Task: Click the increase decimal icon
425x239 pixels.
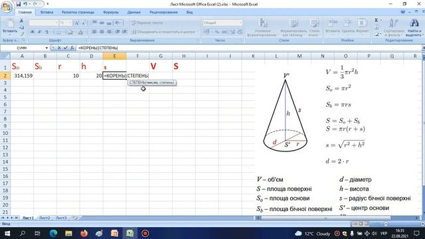Action: tap(232, 32)
